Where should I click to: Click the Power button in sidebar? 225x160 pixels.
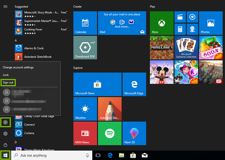coord(6,145)
